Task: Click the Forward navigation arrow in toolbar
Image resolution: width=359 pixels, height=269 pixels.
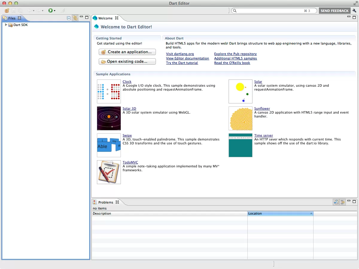Action: [x=39, y=10]
